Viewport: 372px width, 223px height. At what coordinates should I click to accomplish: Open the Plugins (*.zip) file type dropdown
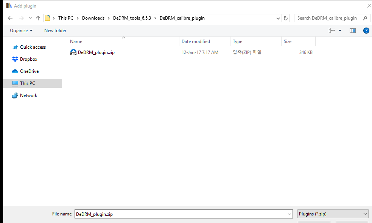tap(333, 214)
